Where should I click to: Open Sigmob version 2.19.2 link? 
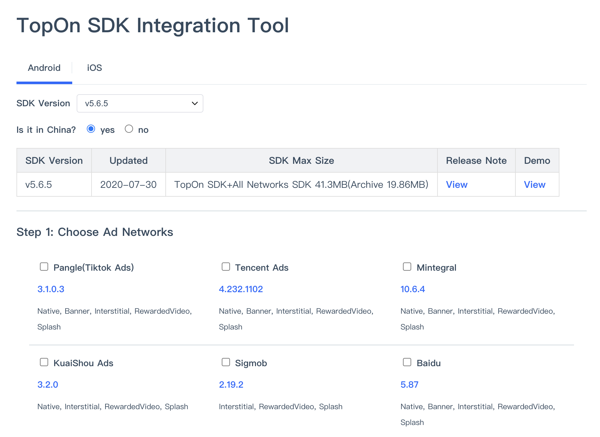pos(231,385)
